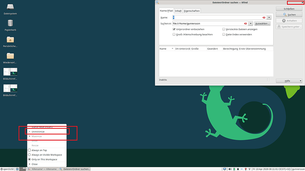Click 'KRename' — KRename taskbar button
The height and width of the screenshot is (171, 305).
pyautogui.click(x=43, y=169)
